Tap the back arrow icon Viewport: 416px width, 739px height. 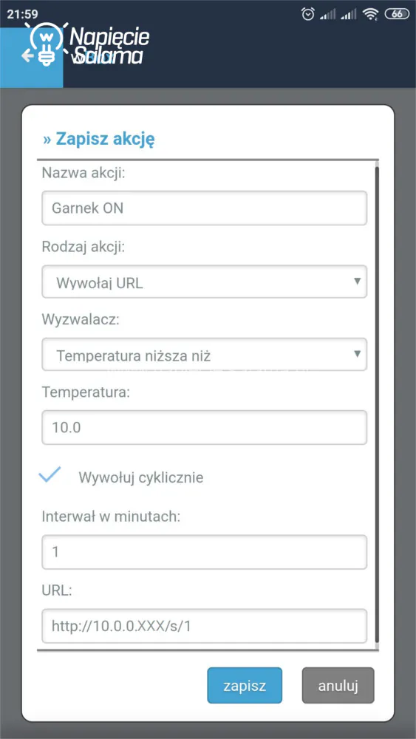coord(27,56)
